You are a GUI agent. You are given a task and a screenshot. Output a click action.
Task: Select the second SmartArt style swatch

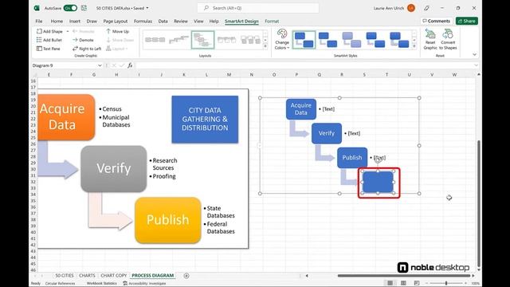coord(328,40)
